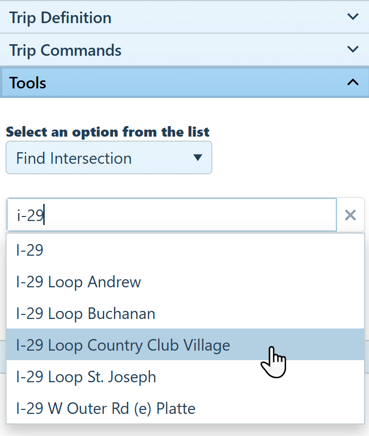Click the typed i-29 text in search box
This screenshot has width=369, height=436.
30,215
